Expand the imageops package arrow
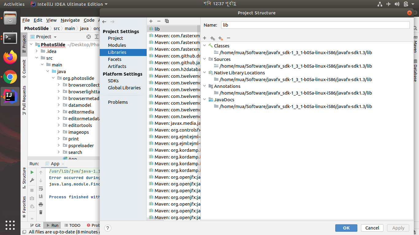Viewport: 419px width, 235px height. (x=59, y=132)
